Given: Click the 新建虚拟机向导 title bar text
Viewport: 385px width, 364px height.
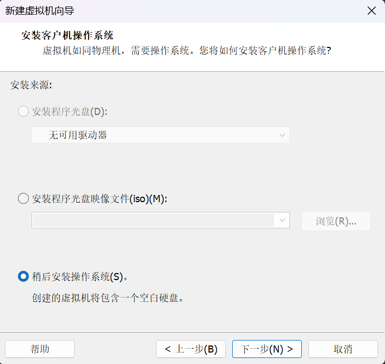Looking at the screenshot, I should click(40, 11).
